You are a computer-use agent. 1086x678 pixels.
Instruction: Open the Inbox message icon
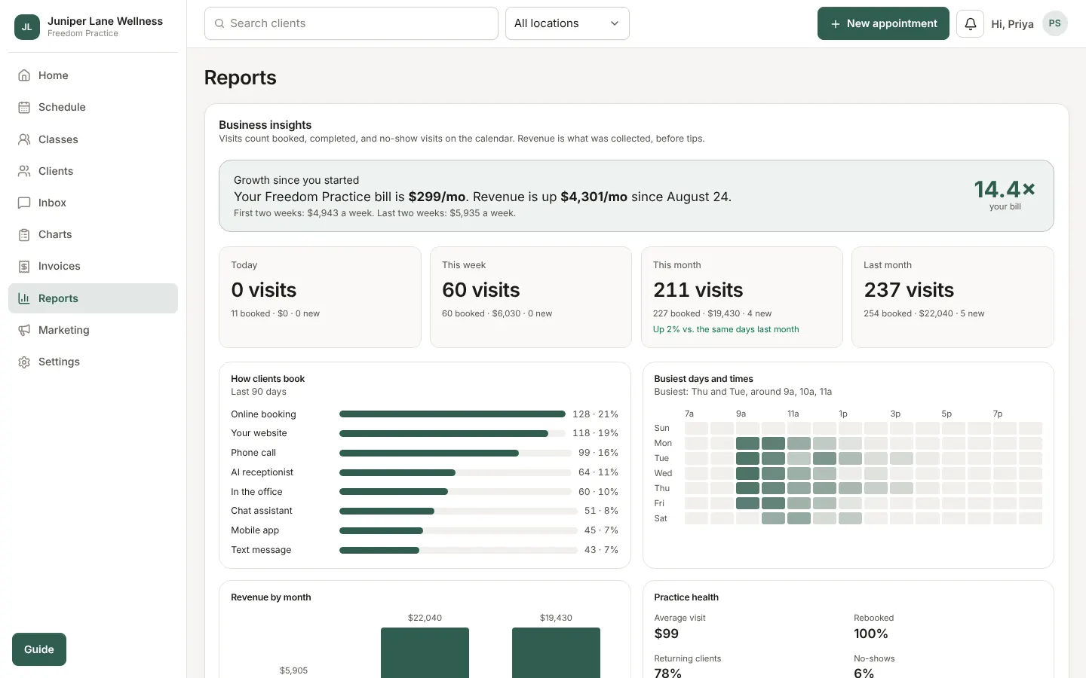tap(24, 203)
